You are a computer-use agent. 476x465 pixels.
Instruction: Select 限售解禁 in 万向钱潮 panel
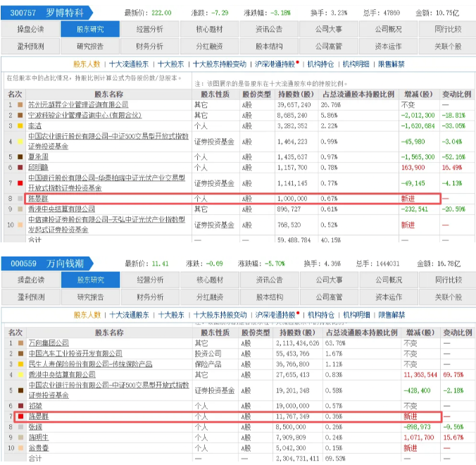[x=392, y=315]
